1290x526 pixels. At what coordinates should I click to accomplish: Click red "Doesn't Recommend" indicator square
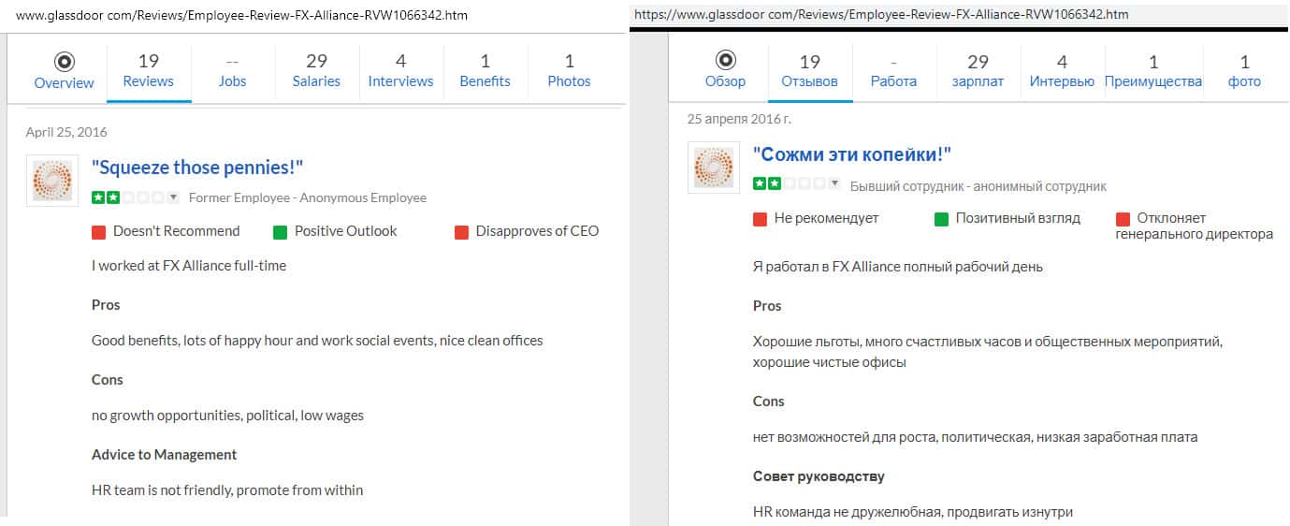tap(98, 232)
